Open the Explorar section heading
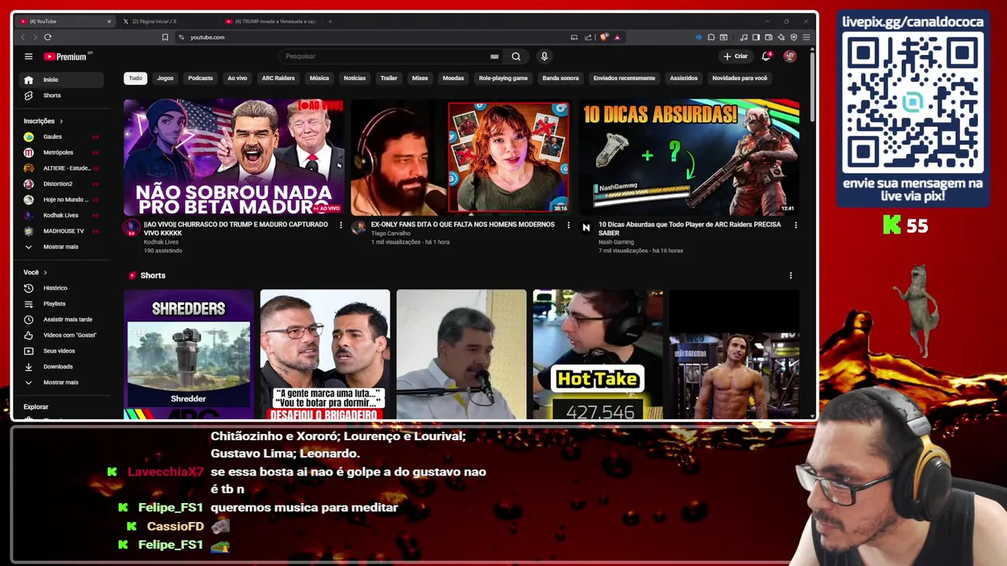This screenshot has height=566, width=1007. (x=36, y=407)
